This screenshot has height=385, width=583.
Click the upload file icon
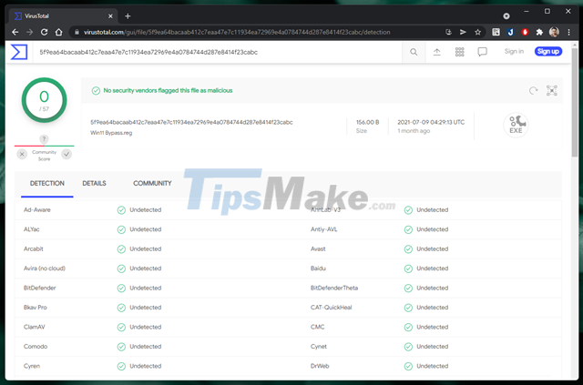click(x=436, y=52)
